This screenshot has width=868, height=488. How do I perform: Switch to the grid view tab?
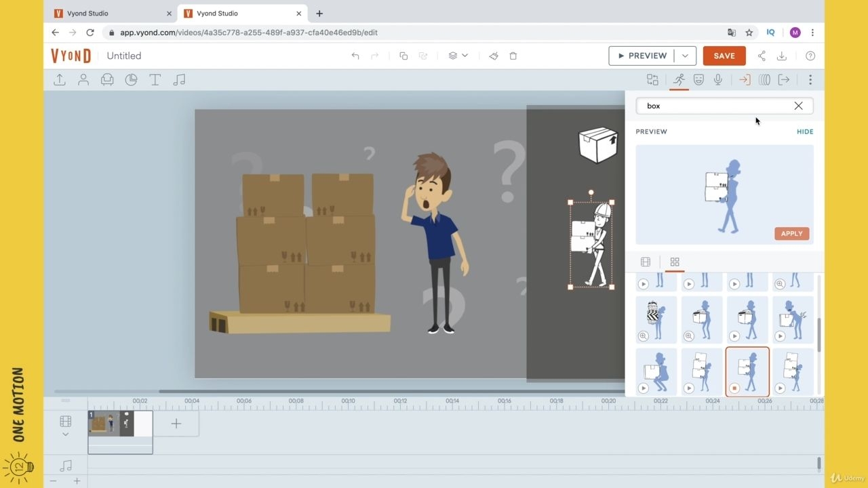[675, 262]
